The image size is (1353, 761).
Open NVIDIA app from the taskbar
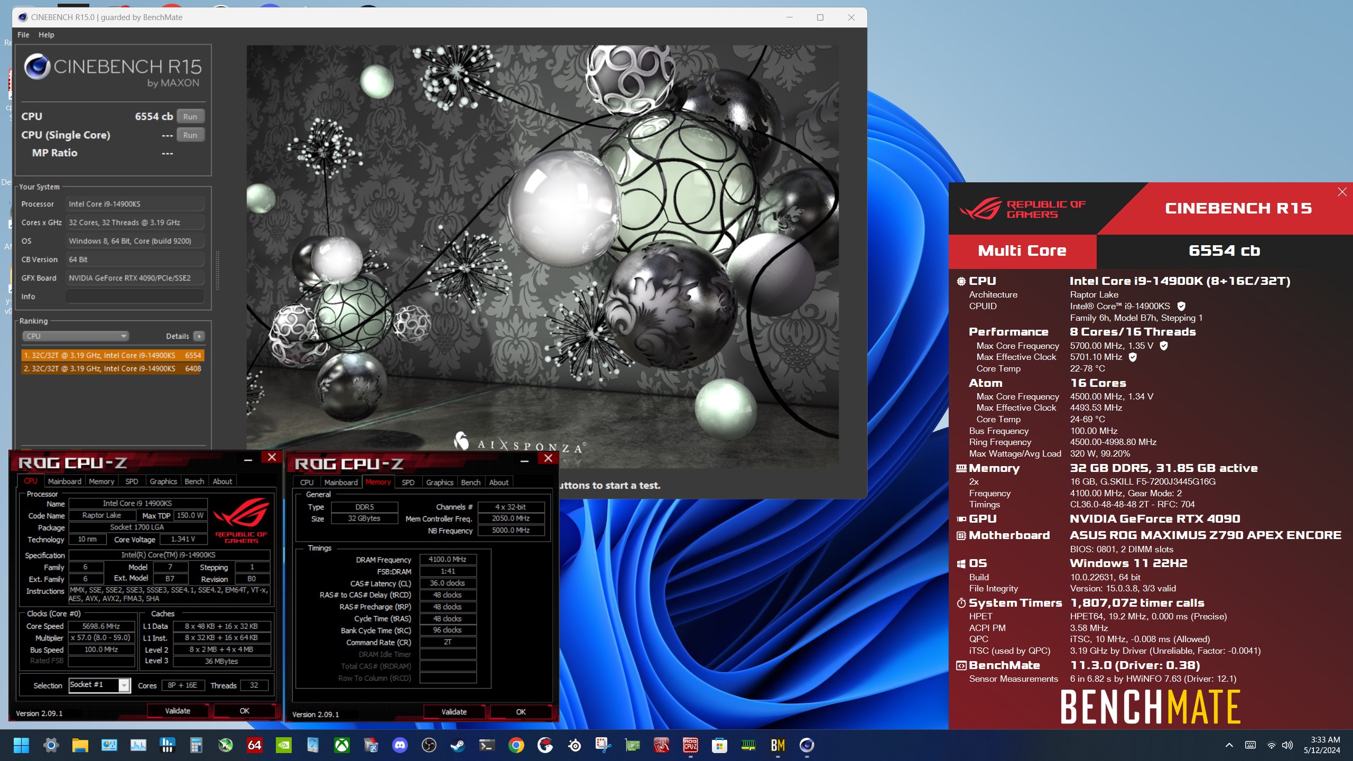283,745
